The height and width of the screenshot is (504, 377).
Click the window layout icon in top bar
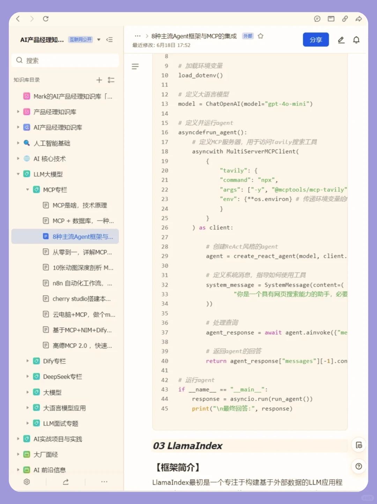pos(331,19)
